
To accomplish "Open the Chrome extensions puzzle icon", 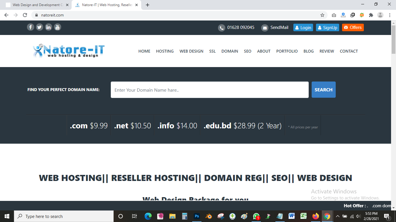I will [x=371, y=15].
